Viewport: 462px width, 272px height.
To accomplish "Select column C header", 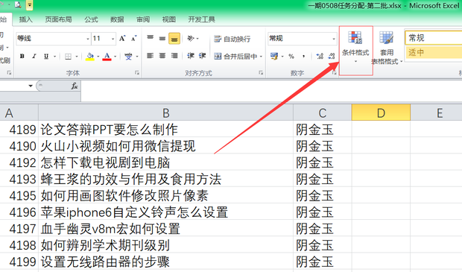I will (x=323, y=113).
